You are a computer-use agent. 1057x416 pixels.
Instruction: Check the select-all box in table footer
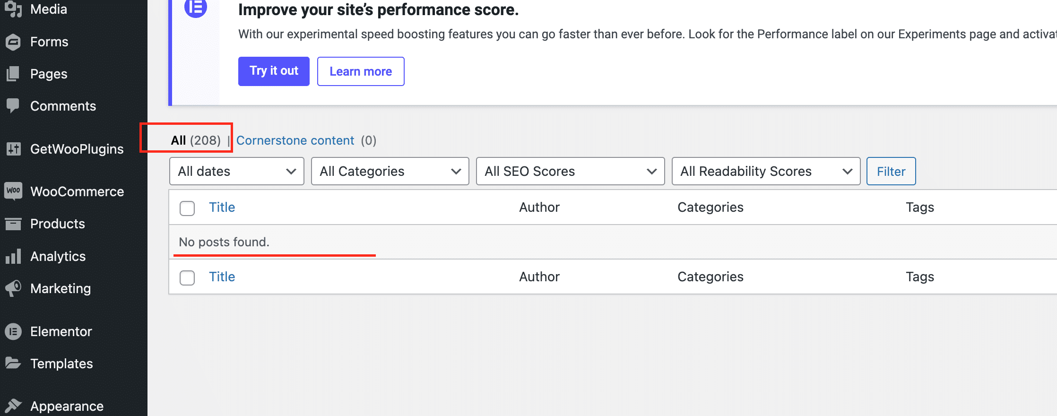pos(187,277)
